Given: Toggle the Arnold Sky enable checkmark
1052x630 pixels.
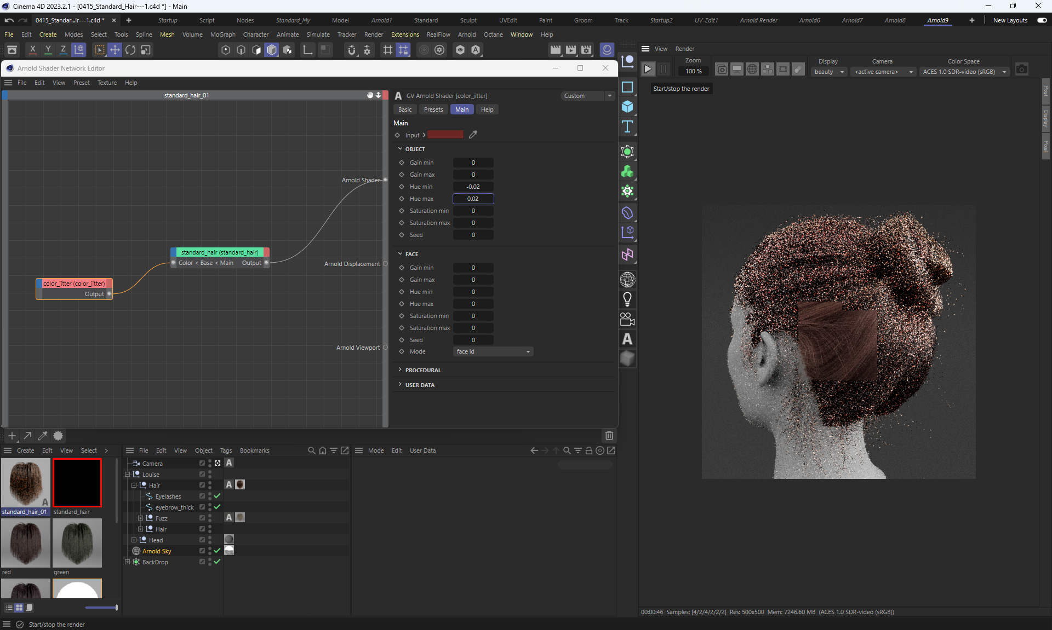Looking at the screenshot, I should [217, 551].
